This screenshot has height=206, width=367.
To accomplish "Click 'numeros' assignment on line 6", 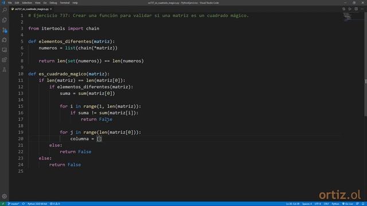I will click(48, 48).
